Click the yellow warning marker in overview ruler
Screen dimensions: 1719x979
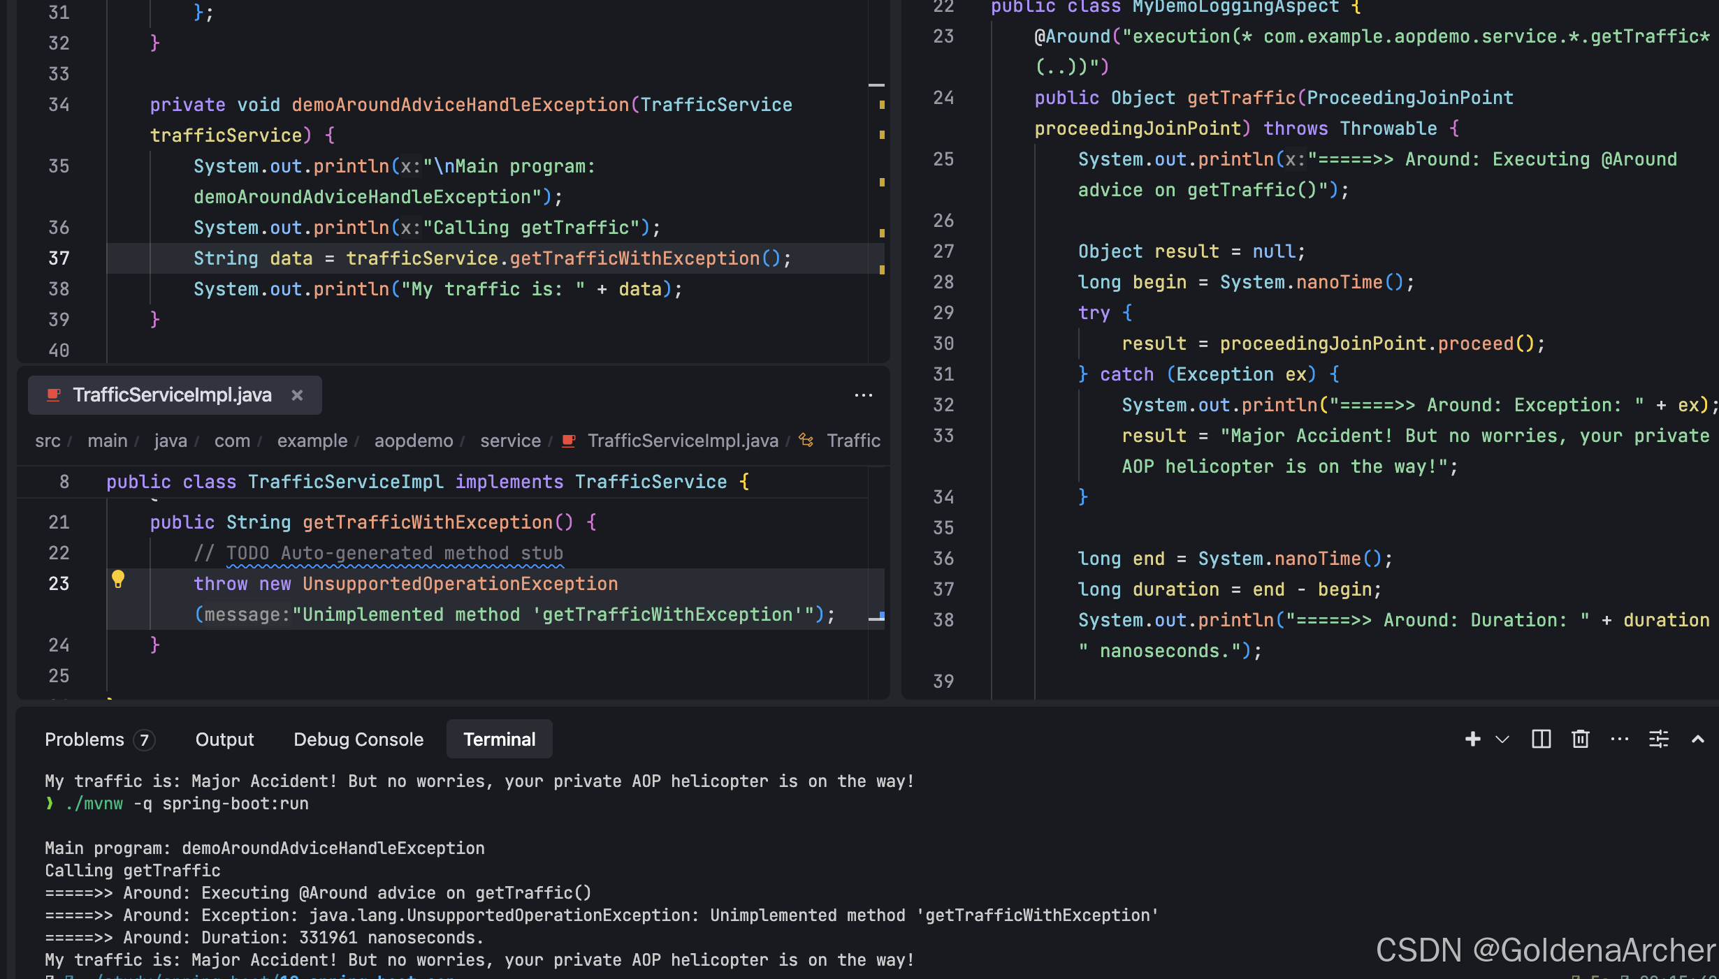[x=882, y=105]
